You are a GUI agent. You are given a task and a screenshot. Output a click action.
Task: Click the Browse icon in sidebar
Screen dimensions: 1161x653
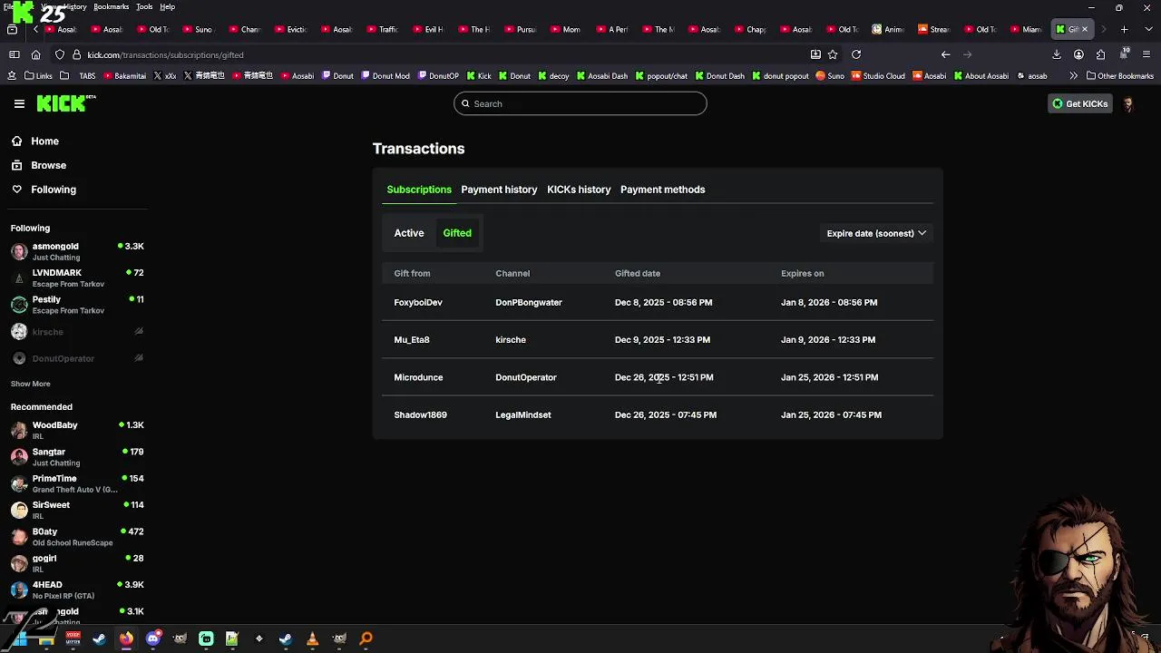click(16, 165)
